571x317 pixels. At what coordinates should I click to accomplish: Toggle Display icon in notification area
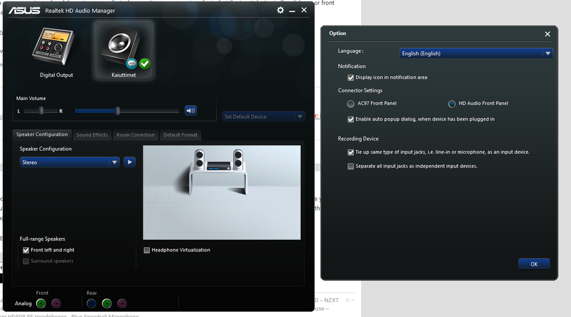pyautogui.click(x=351, y=78)
